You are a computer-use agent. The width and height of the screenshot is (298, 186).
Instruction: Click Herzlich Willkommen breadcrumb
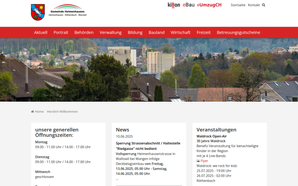(x=63, y=112)
